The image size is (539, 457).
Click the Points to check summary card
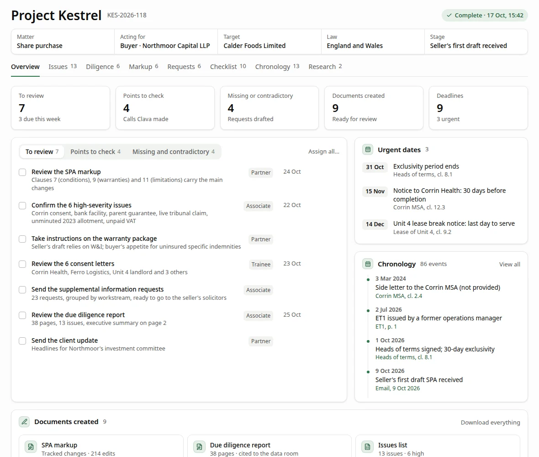coord(165,108)
